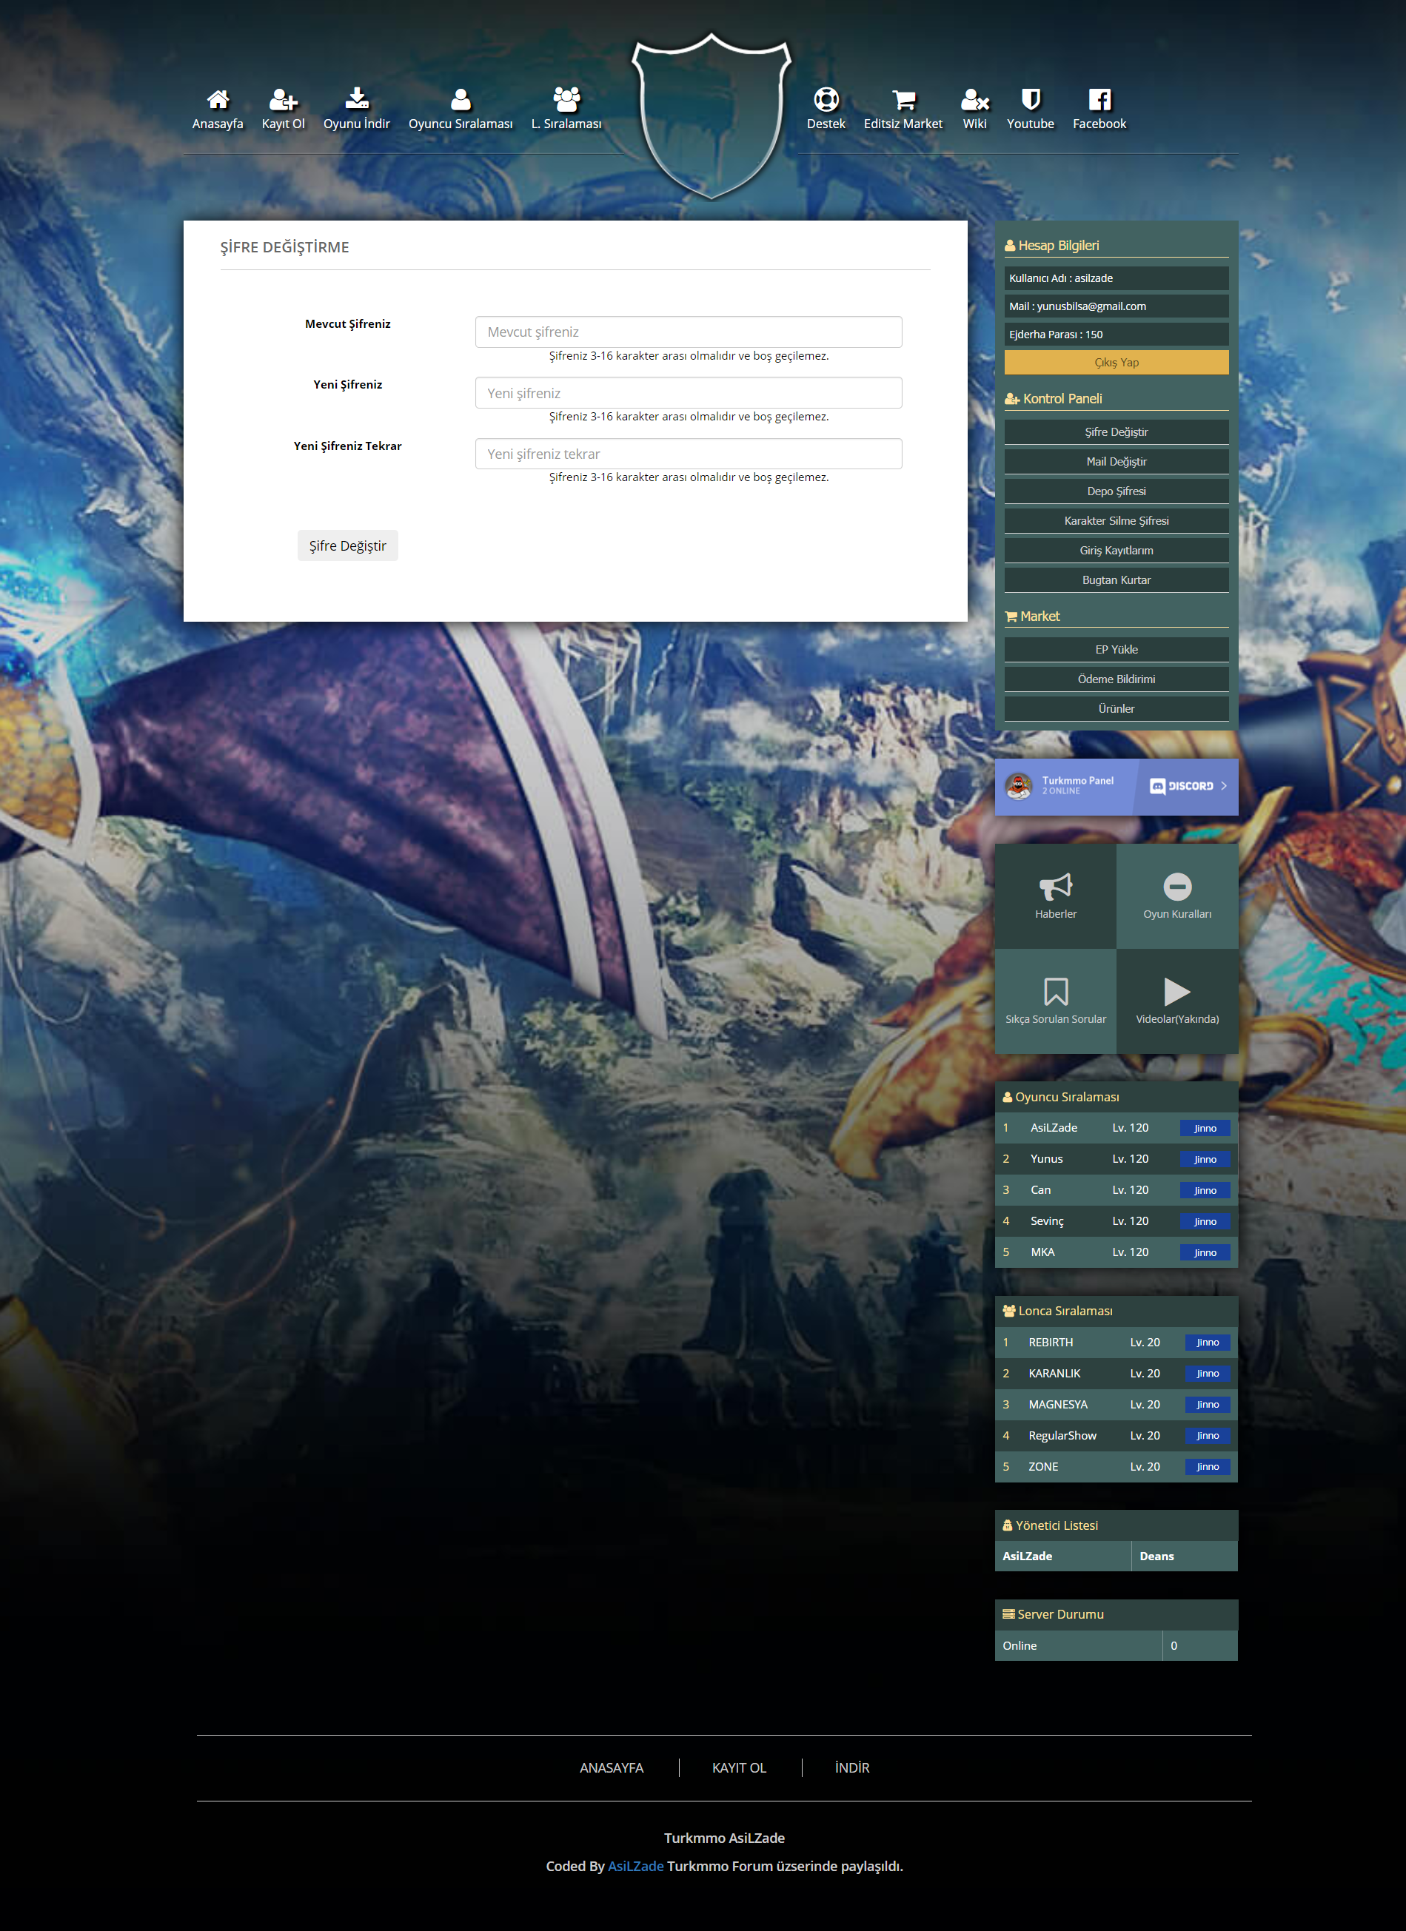Click the Discord widget arrow chevron
This screenshot has width=1406, height=1931.
click(x=1224, y=786)
